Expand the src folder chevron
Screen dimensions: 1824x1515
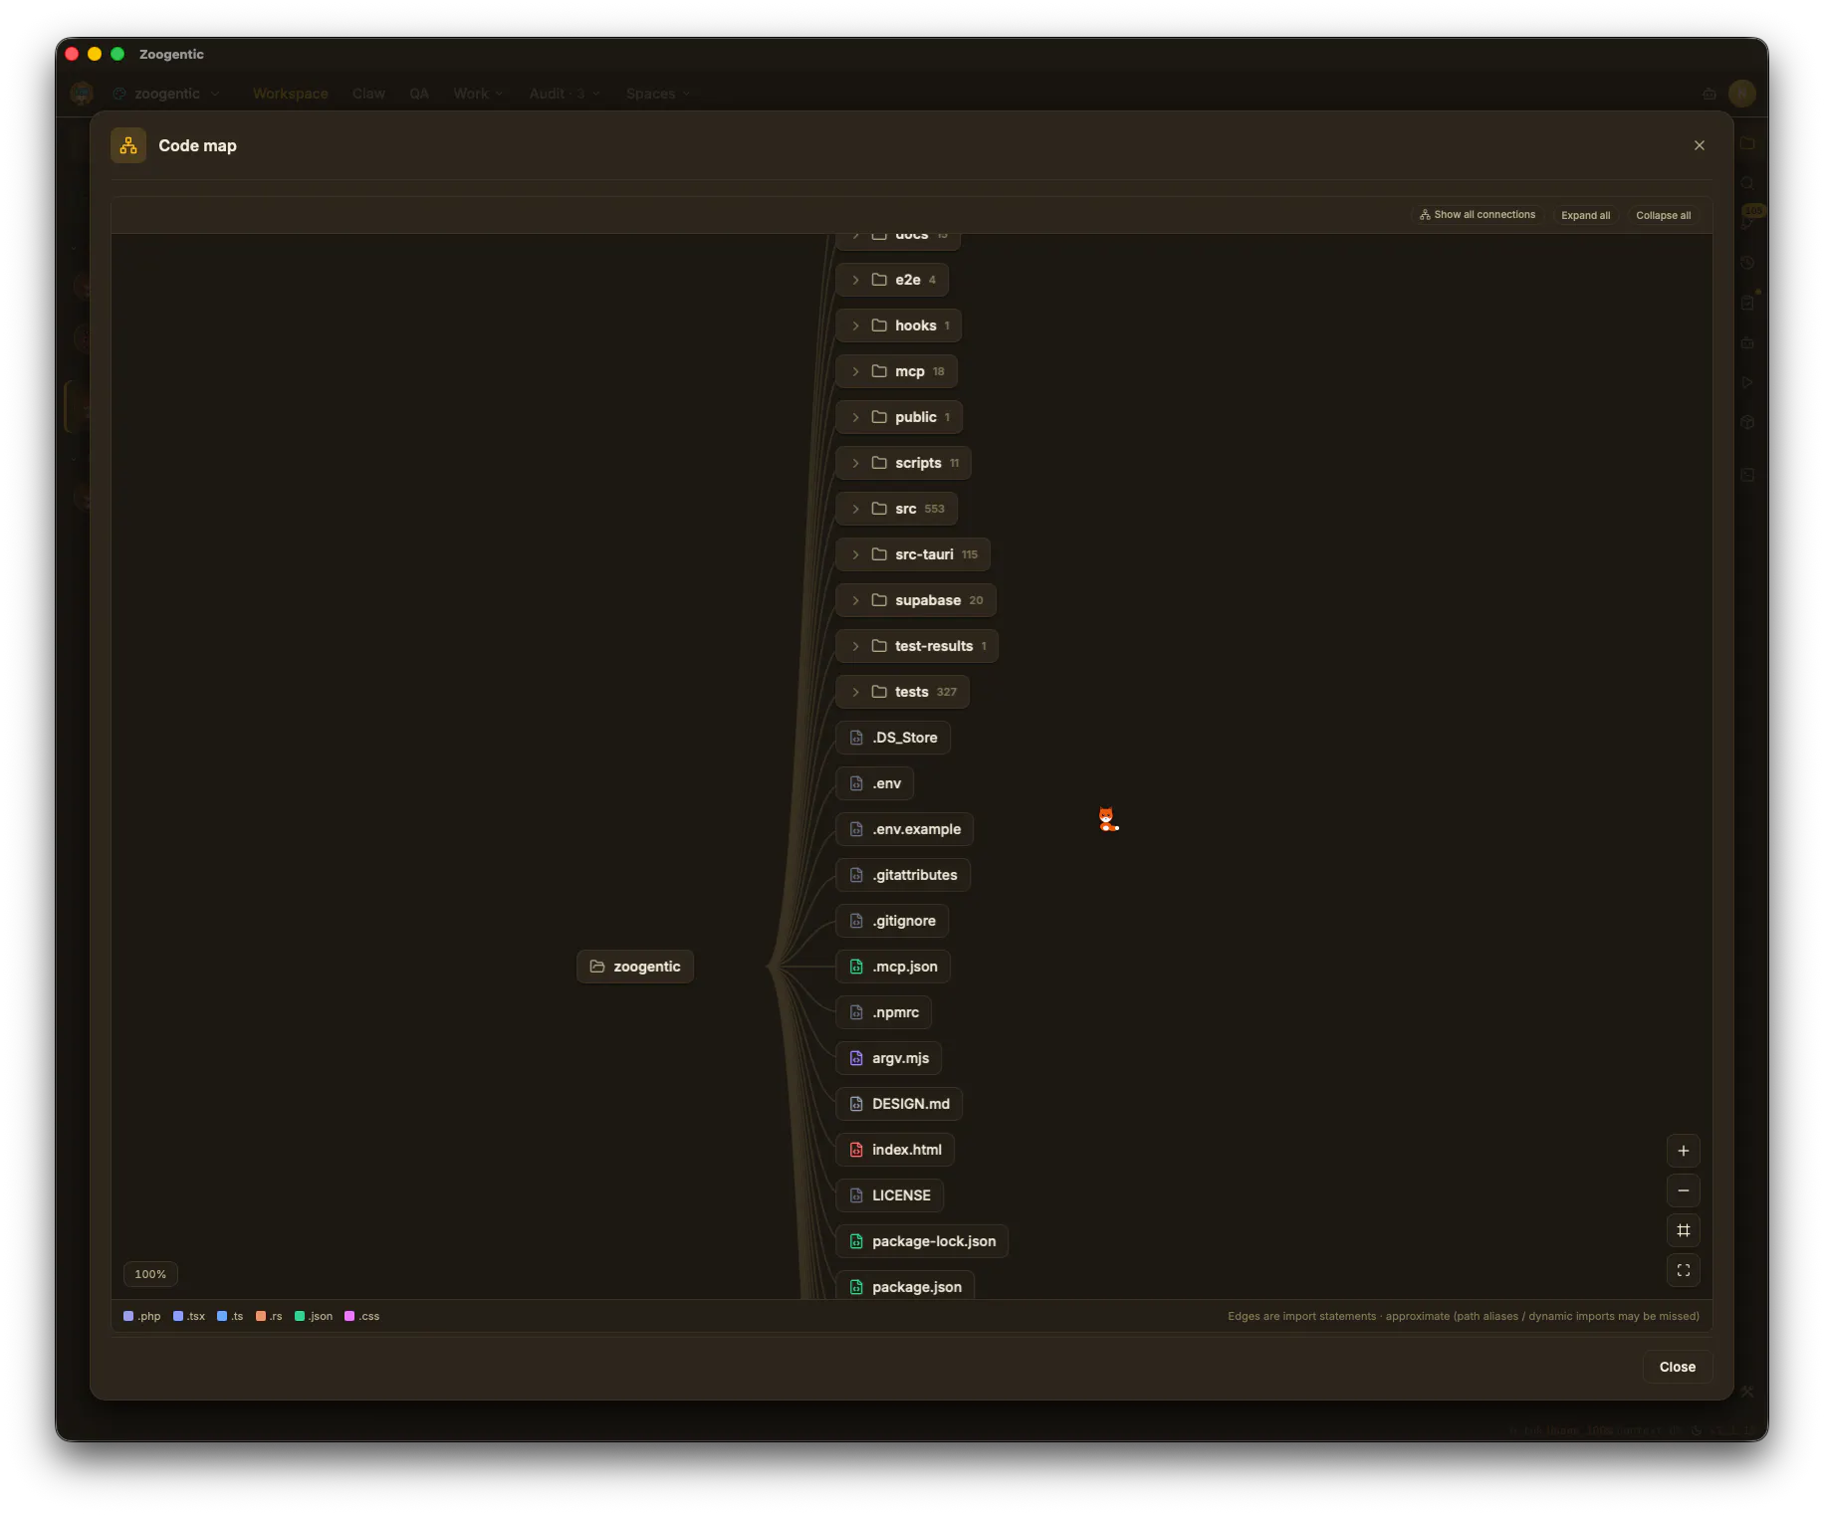[855, 509]
